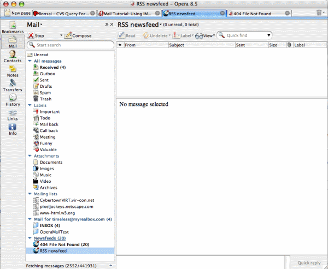Select CybertownVIRT.vir-con.net mailing list
Screen dimensions: 328x269
pos(67,200)
